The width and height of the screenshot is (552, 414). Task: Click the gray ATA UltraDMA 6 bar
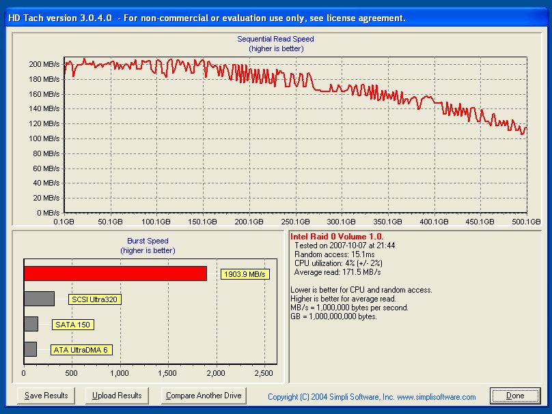click(x=30, y=349)
